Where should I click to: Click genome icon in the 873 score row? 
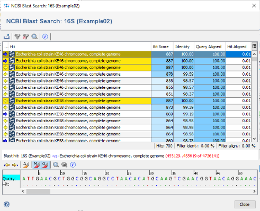pos(12,107)
